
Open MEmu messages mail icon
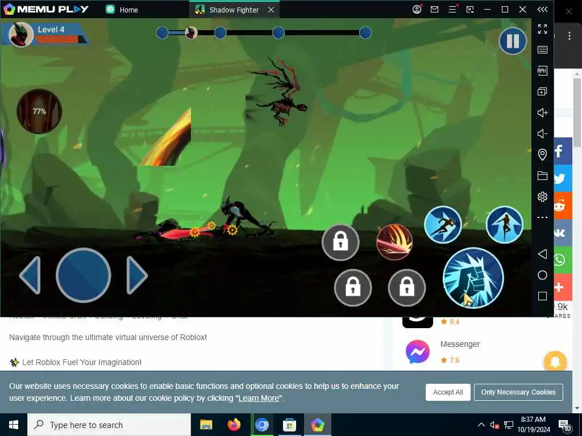(x=434, y=9)
